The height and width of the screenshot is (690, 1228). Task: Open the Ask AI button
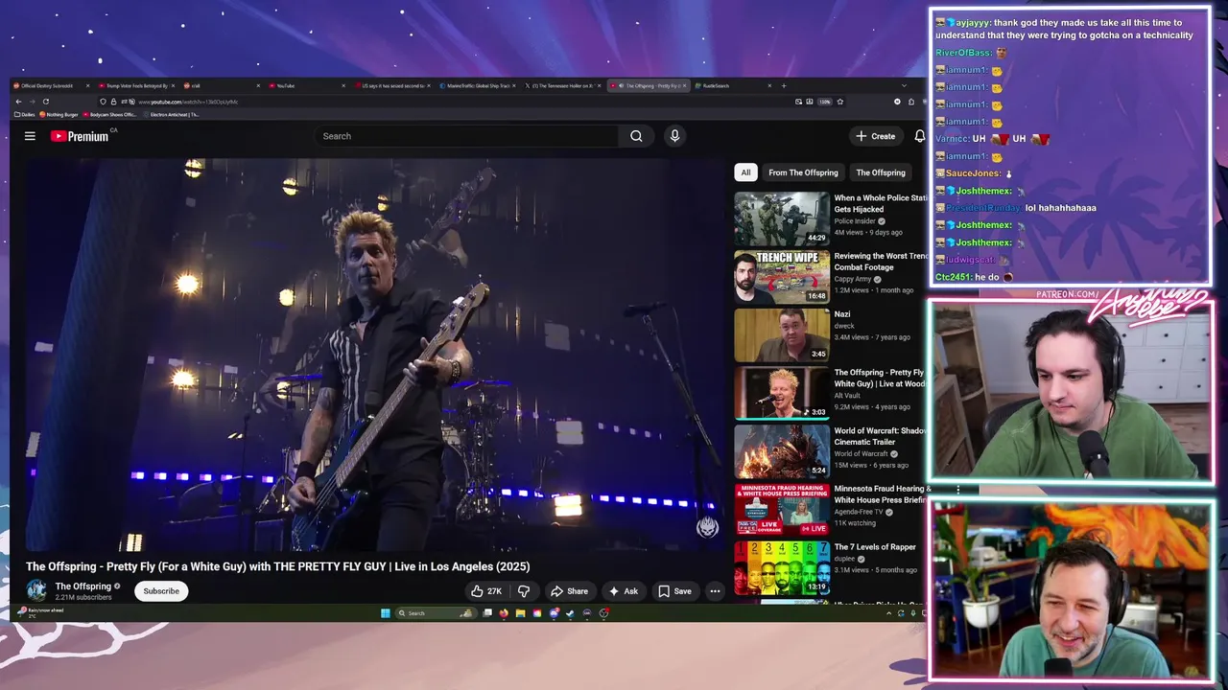tap(623, 591)
